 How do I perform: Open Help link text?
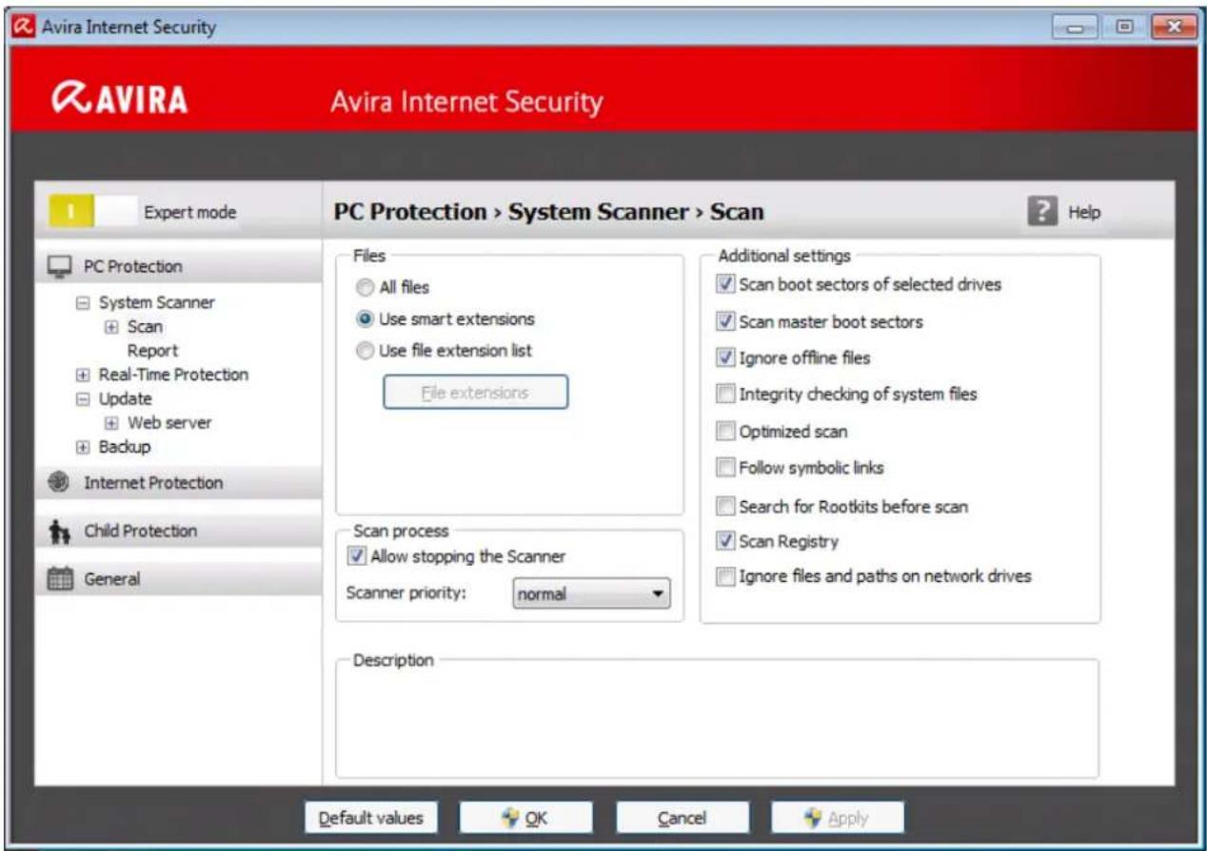[1084, 213]
